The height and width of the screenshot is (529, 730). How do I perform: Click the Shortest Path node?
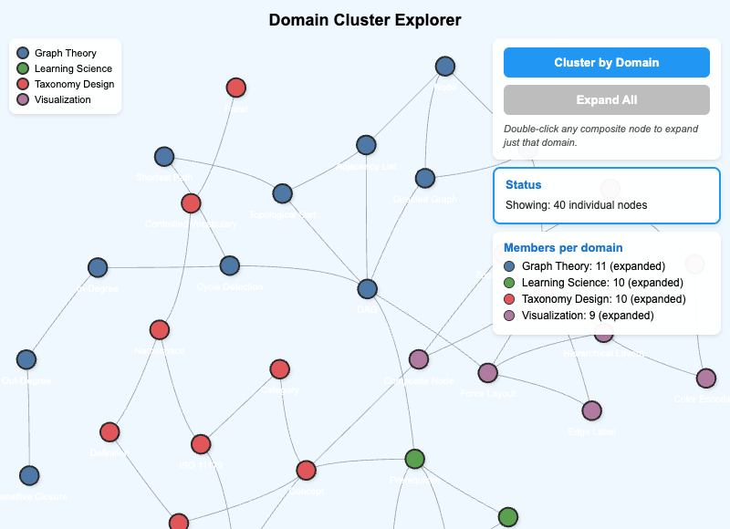(x=164, y=157)
